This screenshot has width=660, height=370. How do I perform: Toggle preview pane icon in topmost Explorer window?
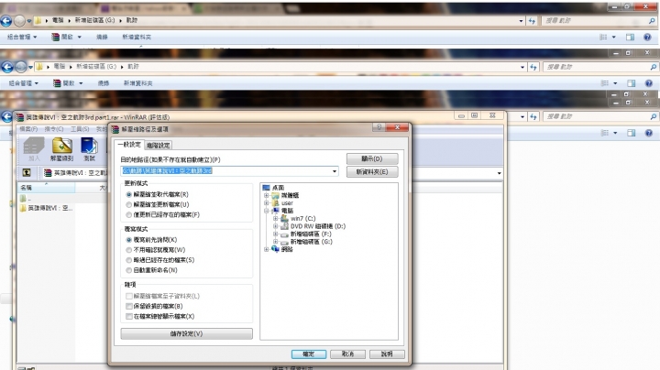pos(630,37)
